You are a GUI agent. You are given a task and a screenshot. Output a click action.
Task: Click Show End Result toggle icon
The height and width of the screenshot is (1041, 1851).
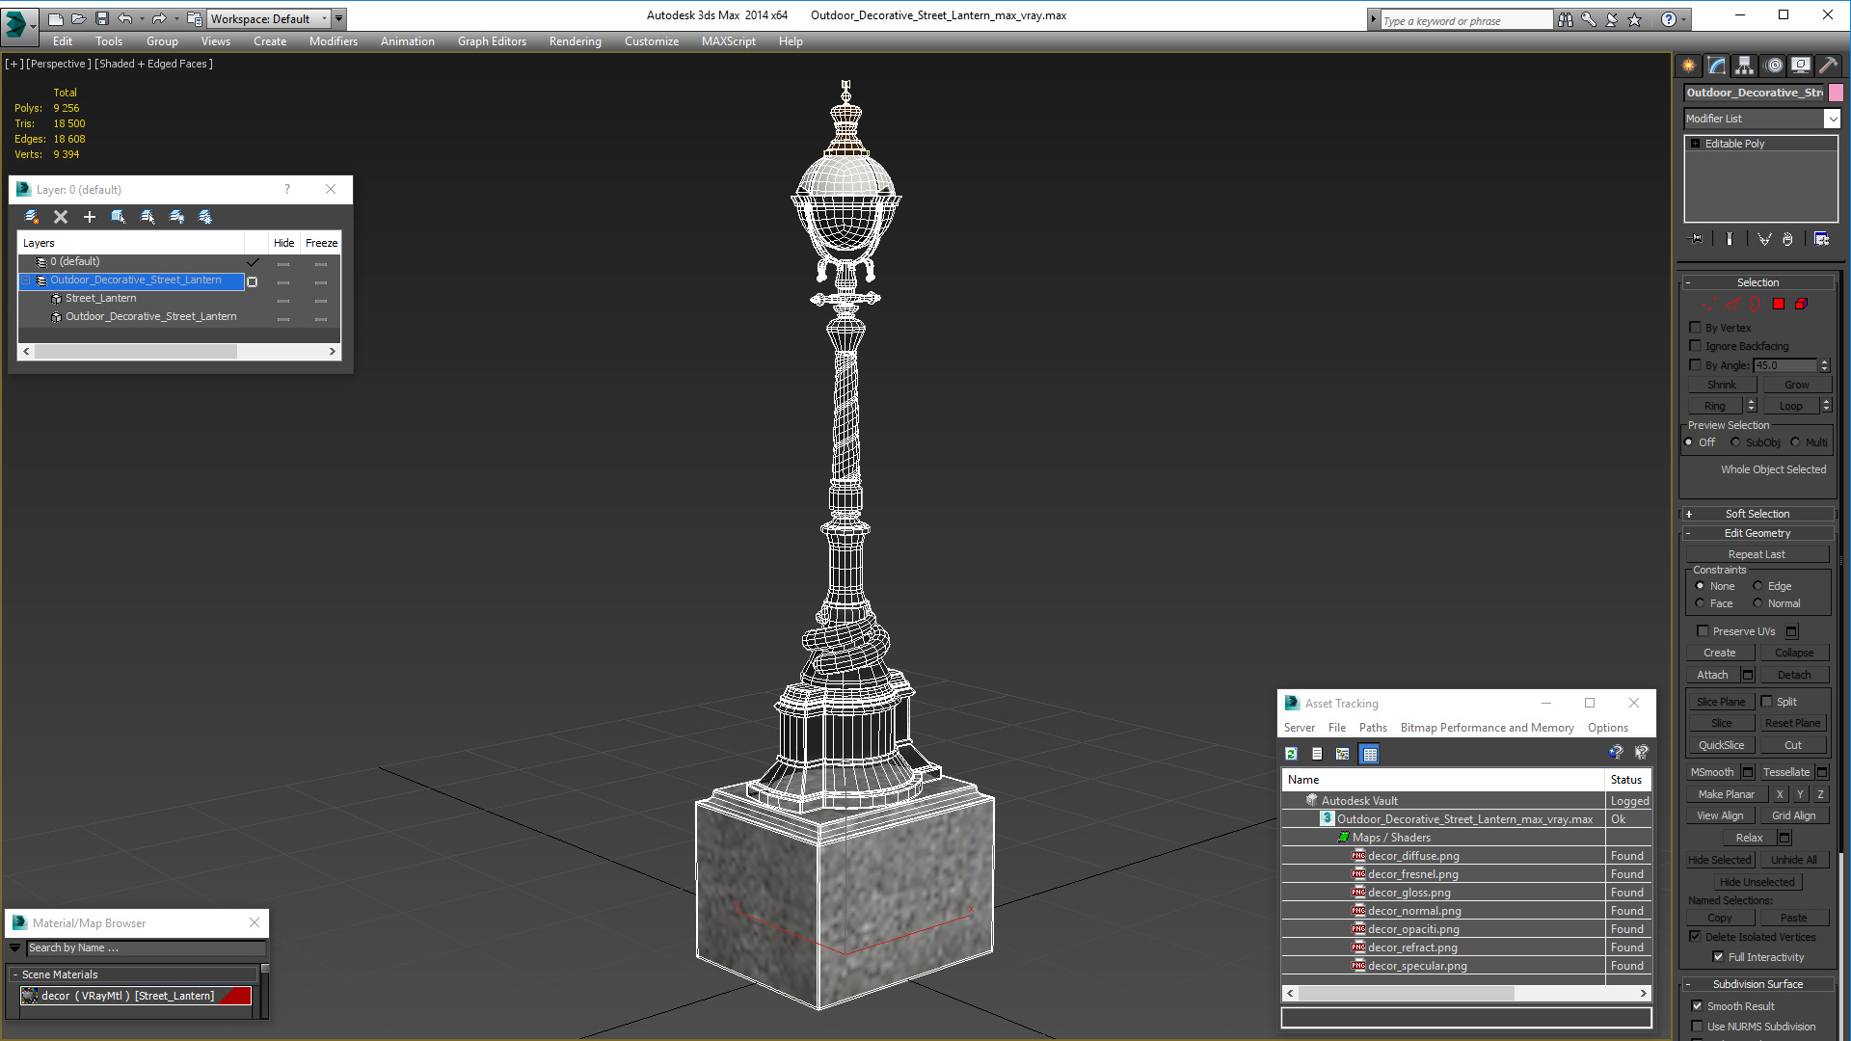(x=1730, y=239)
